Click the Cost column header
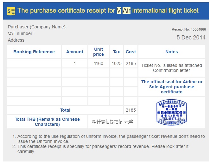Viewport: 210px width, 164px height. 131,52
